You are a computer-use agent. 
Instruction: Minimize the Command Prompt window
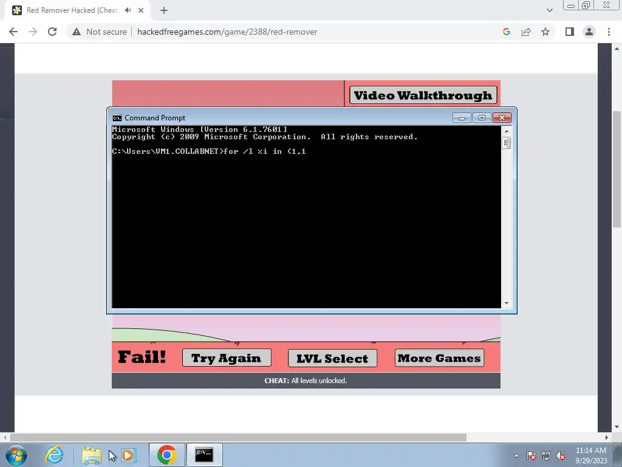pos(462,118)
